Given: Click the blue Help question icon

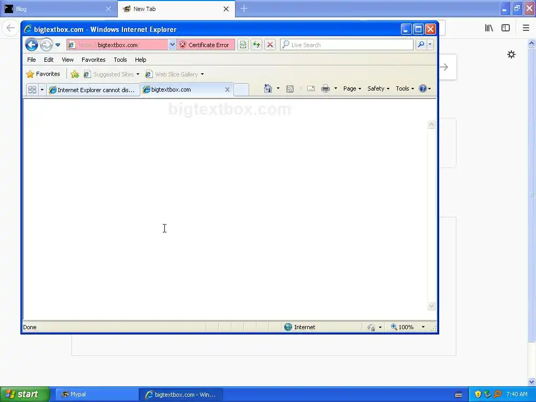Looking at the screenshot, I should coord(423,88).
